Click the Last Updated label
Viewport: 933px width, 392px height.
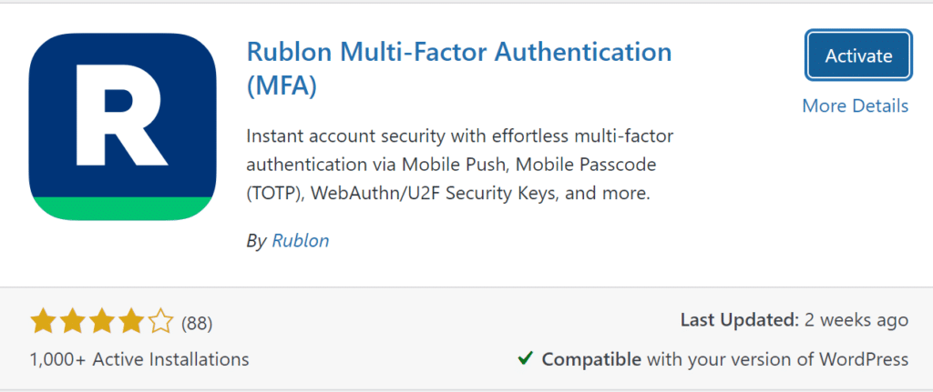[738, 320]
